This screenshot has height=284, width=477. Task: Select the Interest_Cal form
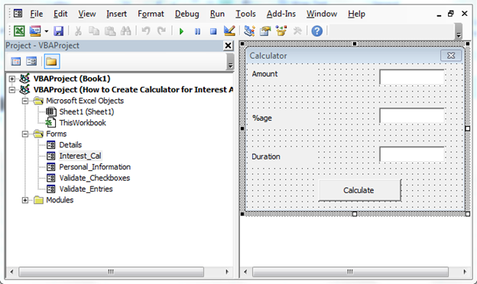[80, 156]
